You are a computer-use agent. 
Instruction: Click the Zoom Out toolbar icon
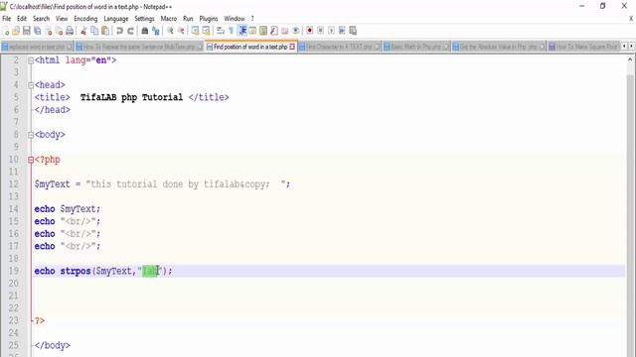181,31
